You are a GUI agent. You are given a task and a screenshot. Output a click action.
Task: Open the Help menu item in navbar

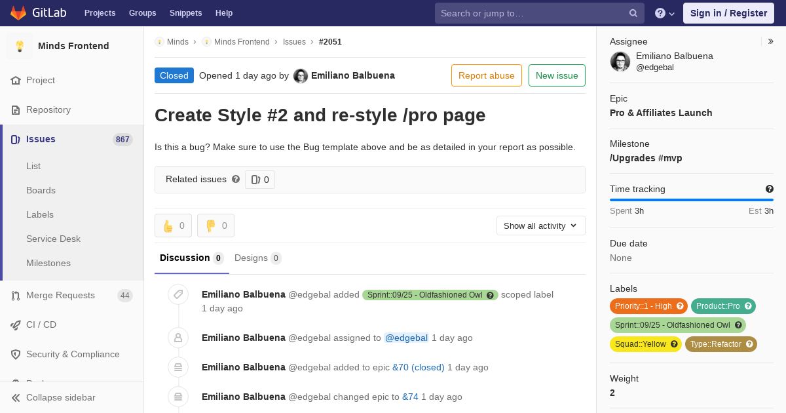tap(224, 13)
